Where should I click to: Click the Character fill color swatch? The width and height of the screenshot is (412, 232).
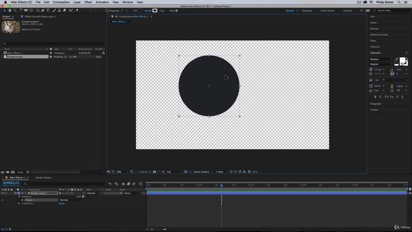[402, 61]
